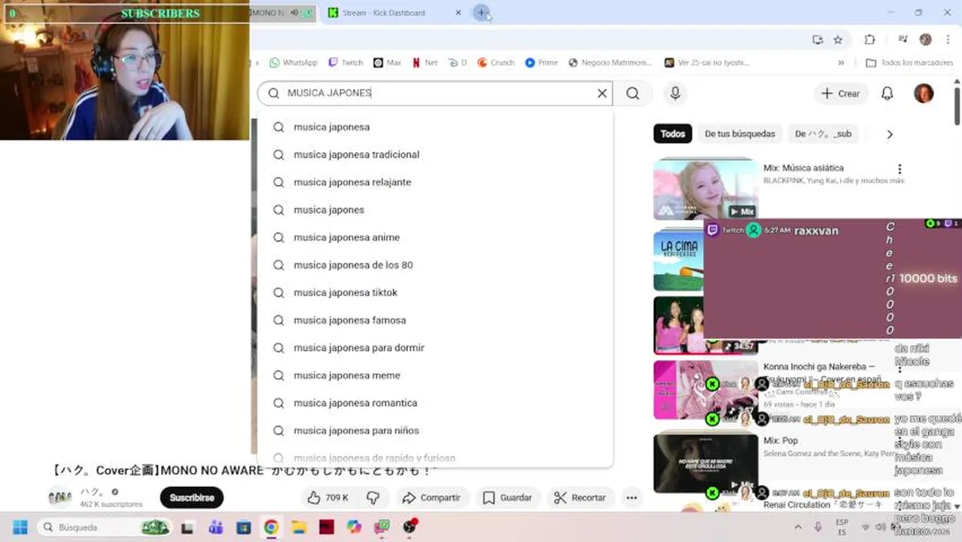Choose suggestion "musica japonesa de los 80"
The width and height of the screenshot is (962, 542).
point(435,265)
